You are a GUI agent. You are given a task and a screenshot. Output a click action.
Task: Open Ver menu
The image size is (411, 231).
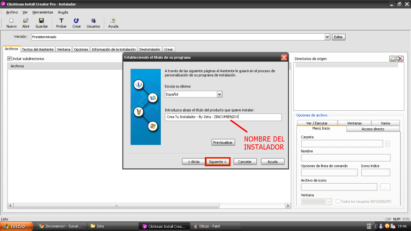tap(25, 12)
